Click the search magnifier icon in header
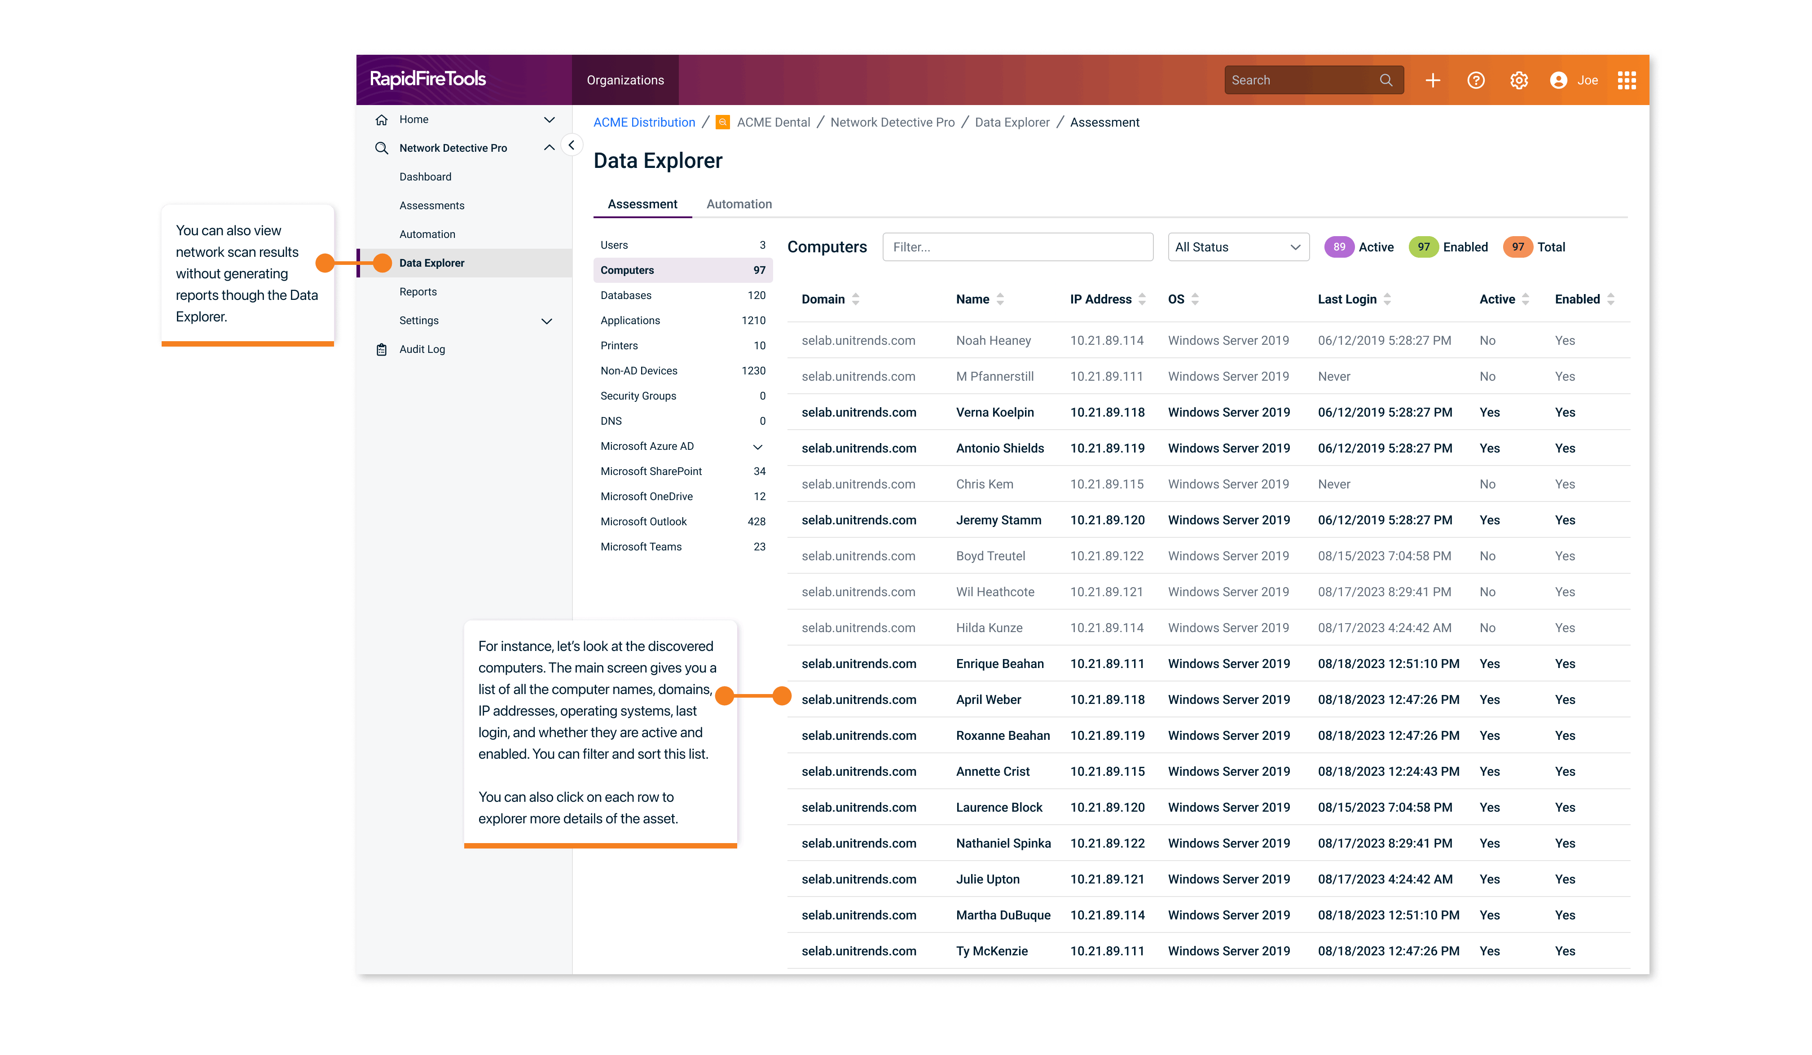 point(1385,80)
